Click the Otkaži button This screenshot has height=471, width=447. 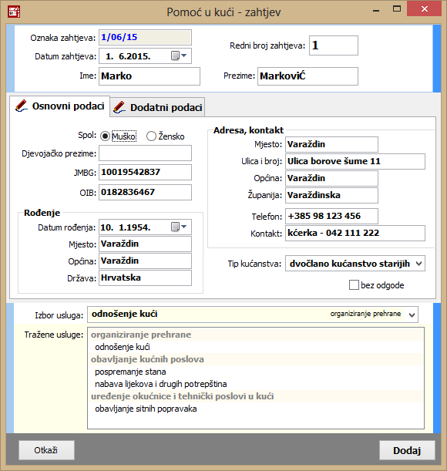coord(46,450)
